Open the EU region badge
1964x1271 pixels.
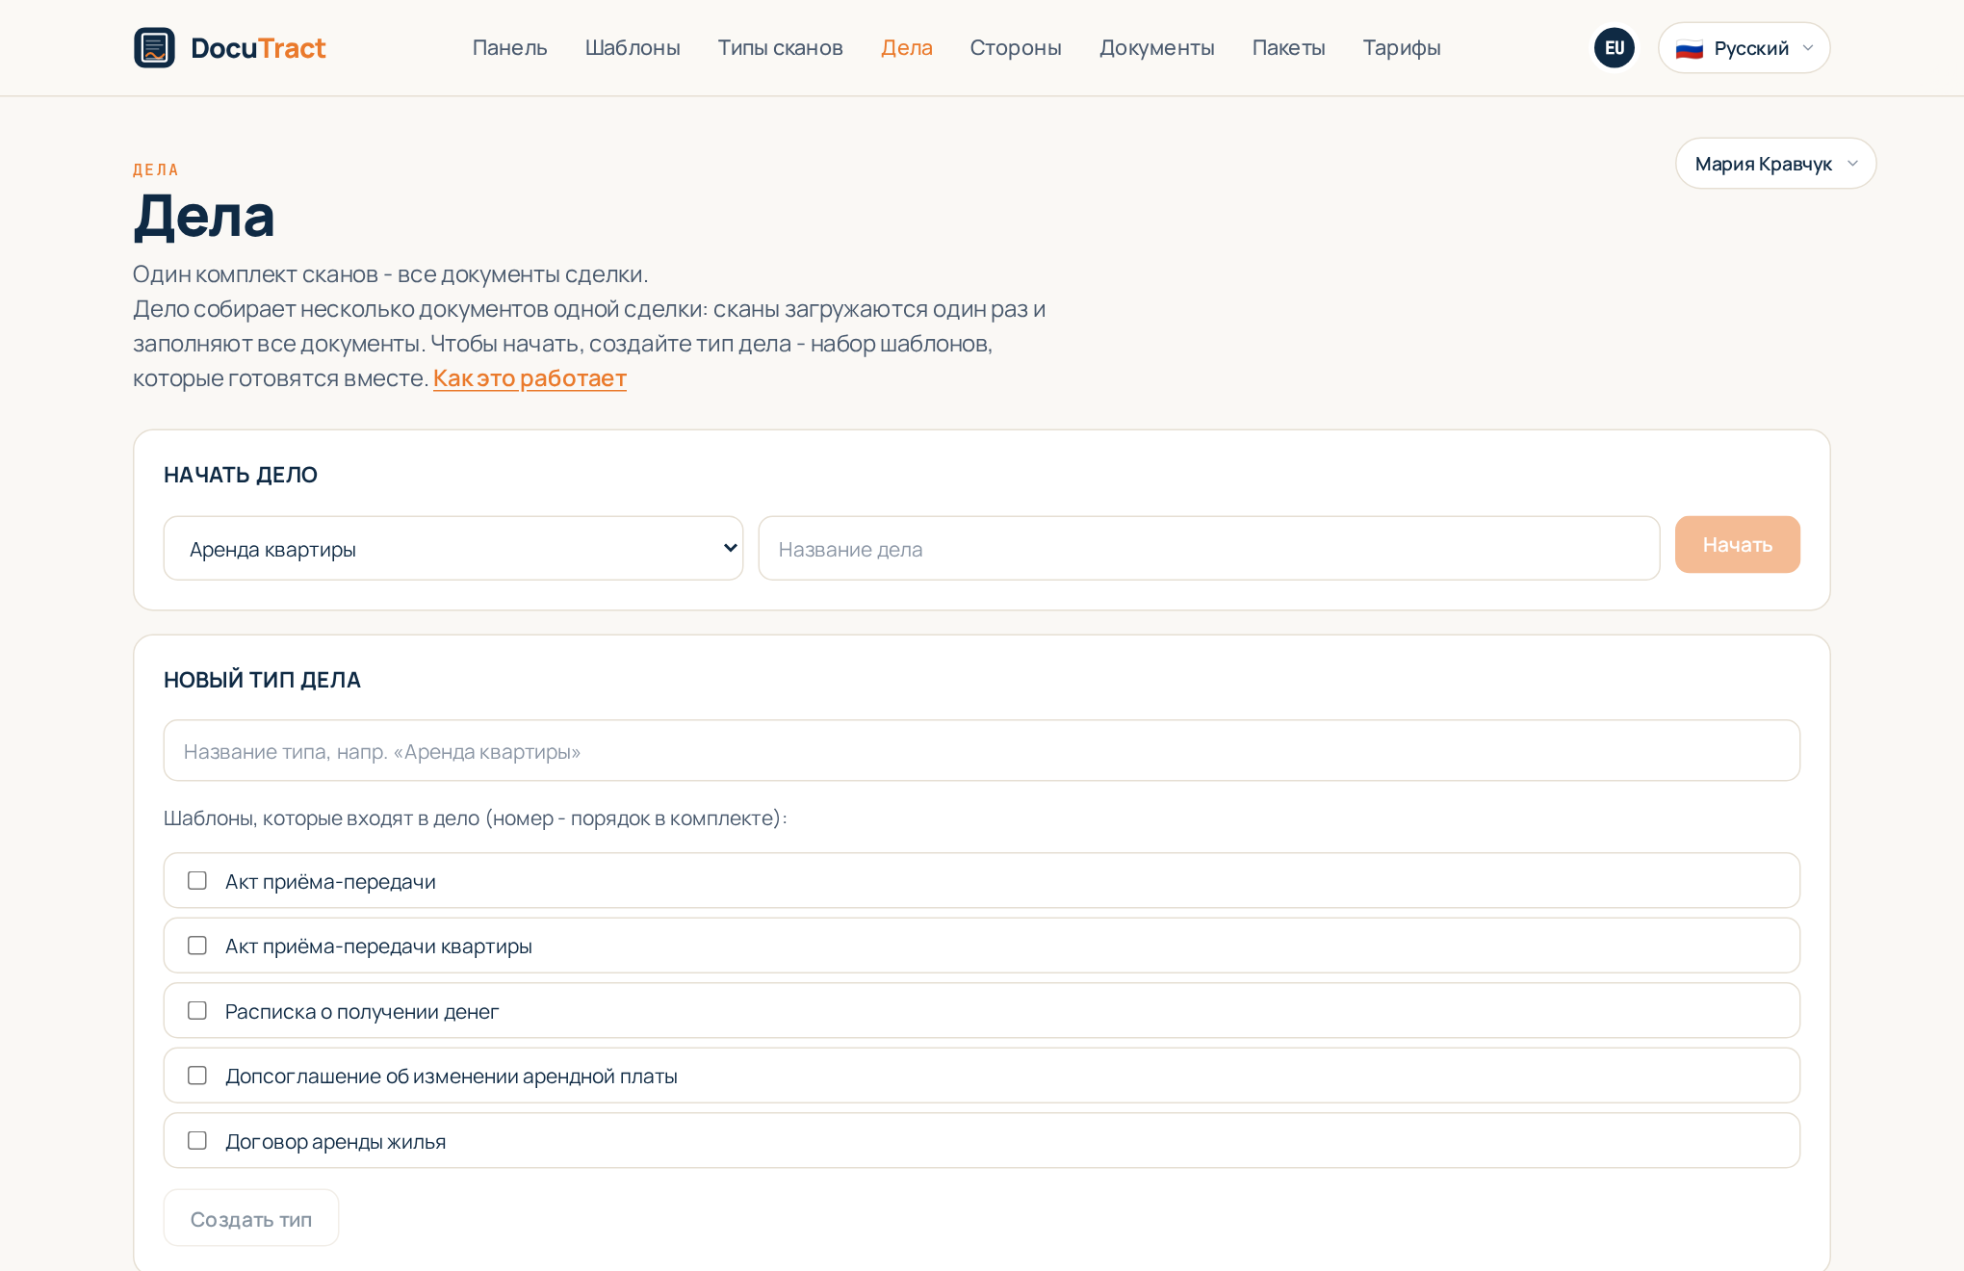click(x=1614, y=47)
